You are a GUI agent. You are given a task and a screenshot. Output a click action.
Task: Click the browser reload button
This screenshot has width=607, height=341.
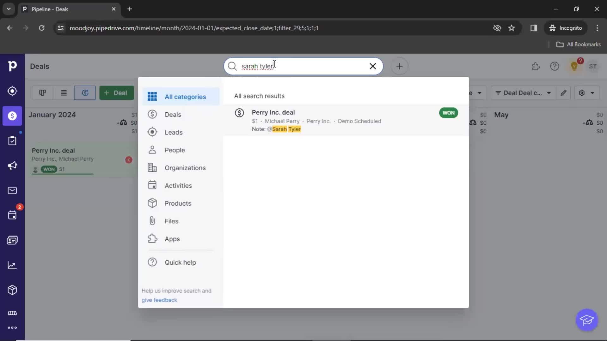click(x=41, y=28)
